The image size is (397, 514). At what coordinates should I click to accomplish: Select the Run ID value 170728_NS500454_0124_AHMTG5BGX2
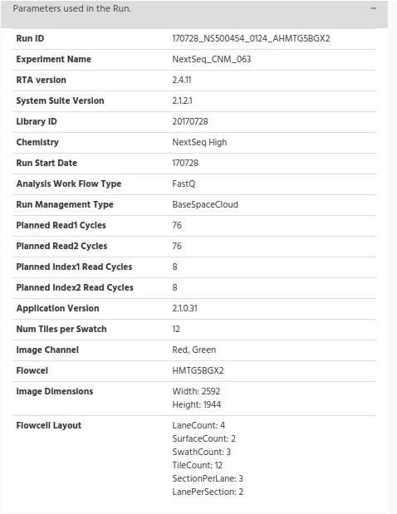coord(251,38)
